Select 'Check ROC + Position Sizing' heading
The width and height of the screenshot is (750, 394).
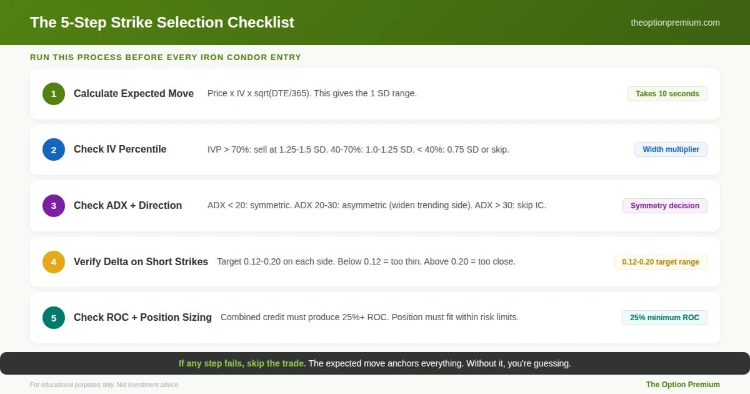[x=142, y=318]
